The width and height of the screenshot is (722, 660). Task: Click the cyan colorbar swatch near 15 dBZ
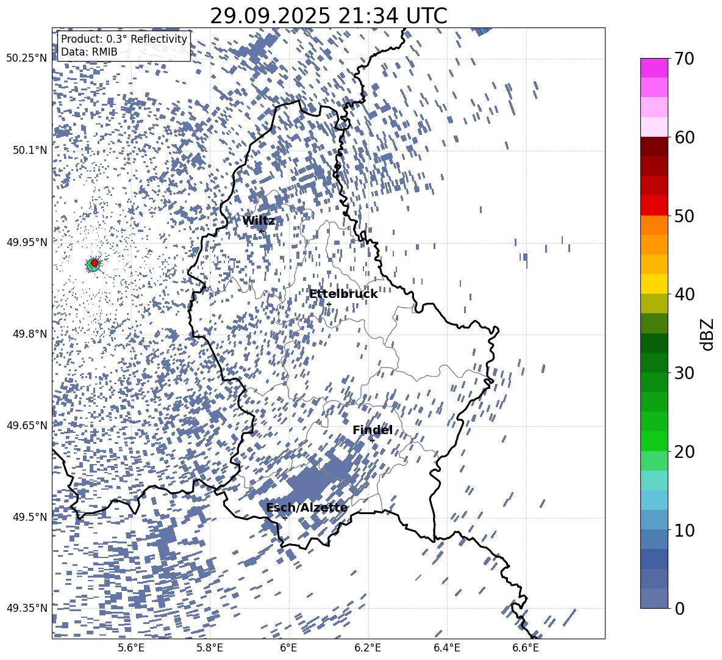click(x=654, y=480)
